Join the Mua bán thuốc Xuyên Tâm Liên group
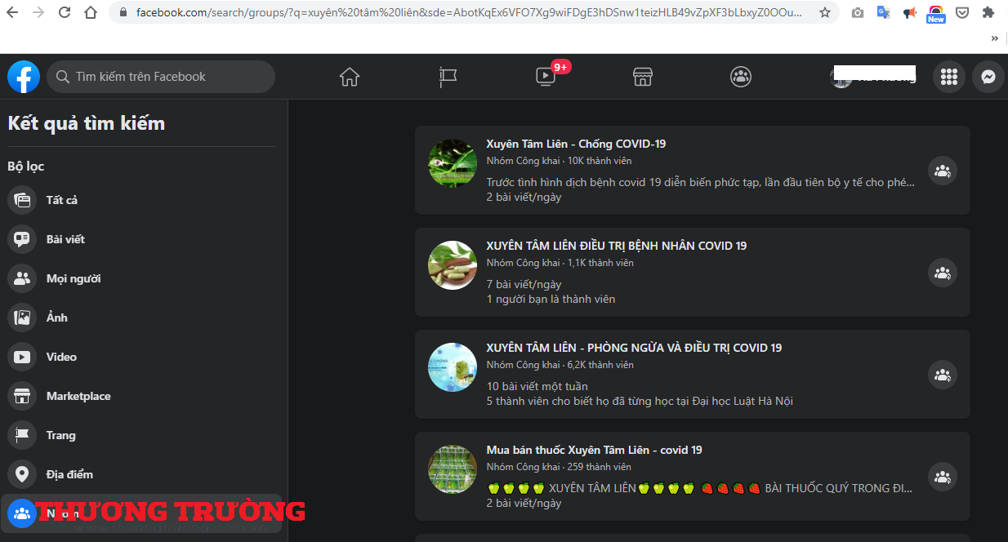1008x542 pixels. (943, 477)
